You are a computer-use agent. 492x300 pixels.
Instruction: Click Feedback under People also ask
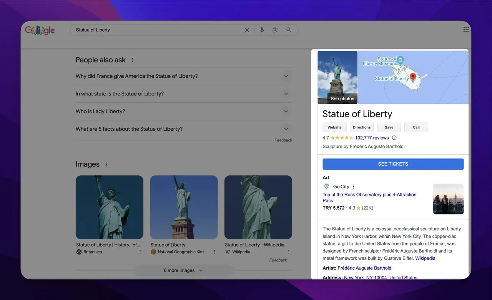click(283, 140)
